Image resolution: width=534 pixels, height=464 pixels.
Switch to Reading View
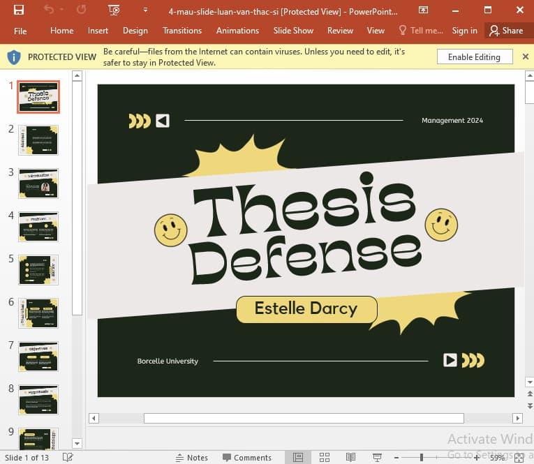click(x=350, y=458)
